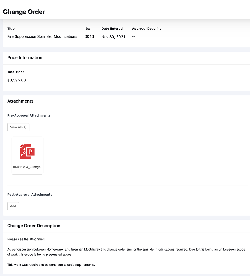Click the Nov 30, 2021 entered date
This screenshot has height=276, width=250.
click(113, 37)
